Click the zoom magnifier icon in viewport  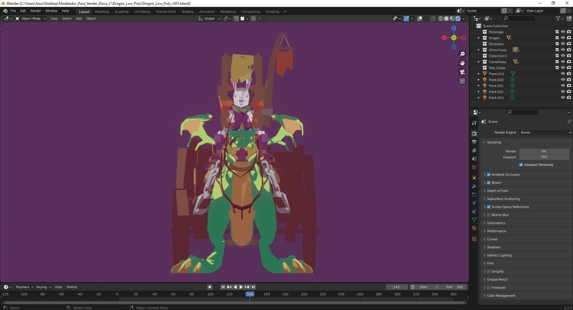(462, 54)
